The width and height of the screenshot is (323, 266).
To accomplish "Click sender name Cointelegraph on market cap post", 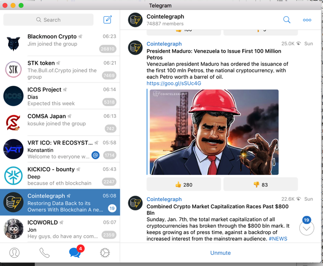I will (x=164, y=199).
